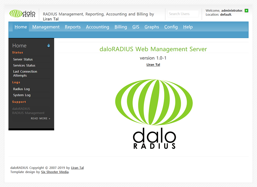Click the 'RADIUS Management, Reporting, Accounting' tagline
Viewport: 257px width, 187px height.
[98, 16]
